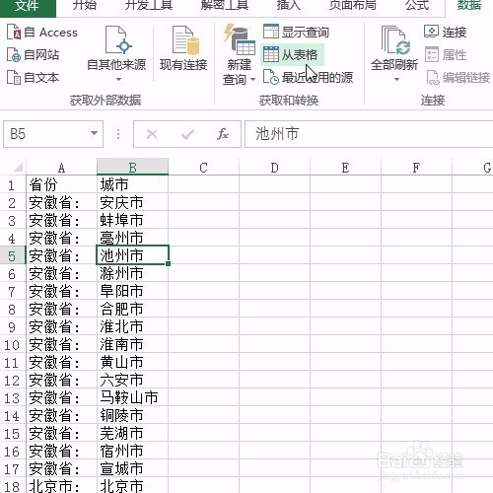Click the 新建查询 new query icon
493x493 pixels.
(x=240, y=39)
